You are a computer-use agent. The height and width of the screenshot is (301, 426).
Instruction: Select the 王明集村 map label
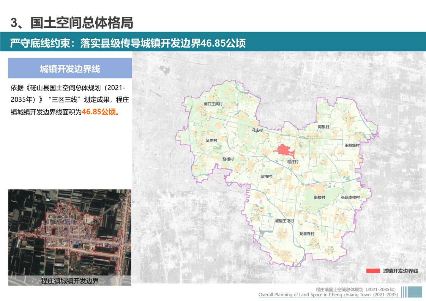pyautogui.click(x=352, y=145)
